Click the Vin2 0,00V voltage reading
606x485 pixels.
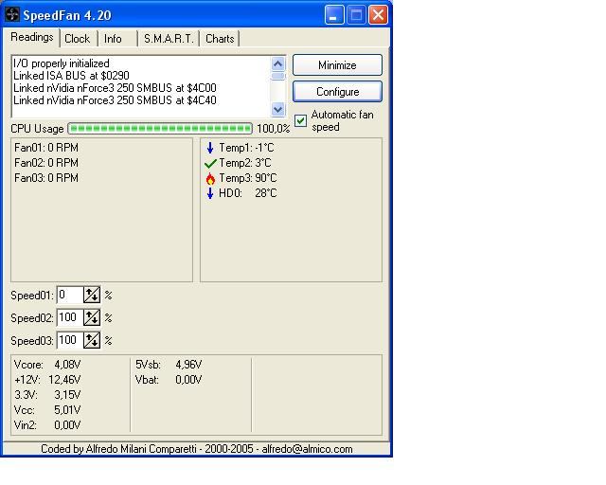47,425
